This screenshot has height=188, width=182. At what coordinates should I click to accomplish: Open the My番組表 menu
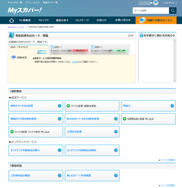25,20
